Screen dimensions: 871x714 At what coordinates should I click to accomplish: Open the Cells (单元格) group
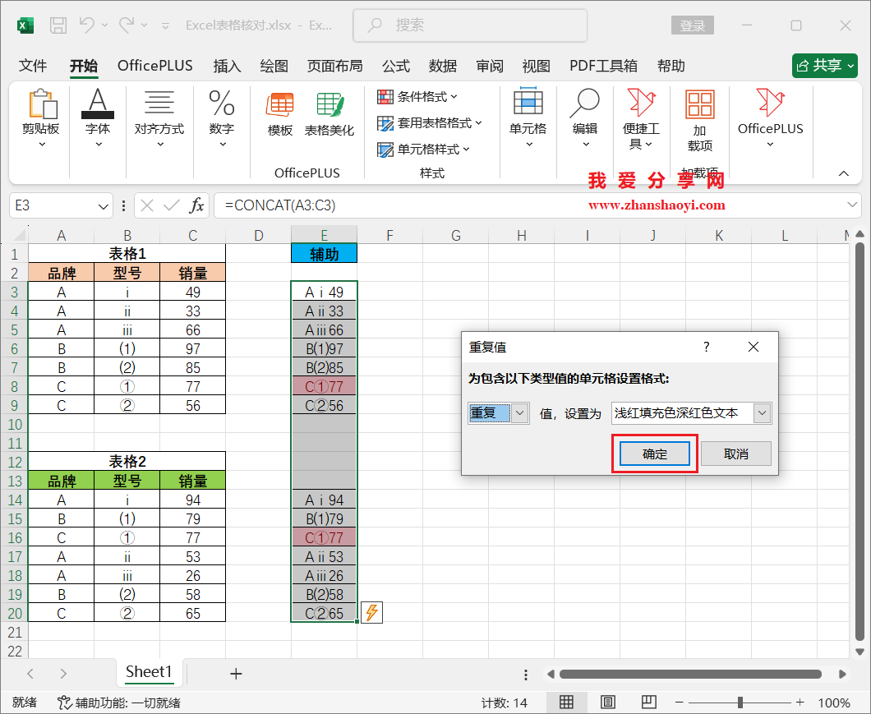coord(528,118)
